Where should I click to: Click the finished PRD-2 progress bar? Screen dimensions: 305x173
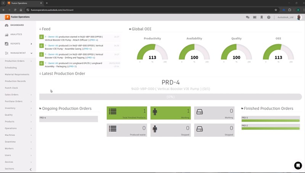pyautogui.click(x=271, y=129)
